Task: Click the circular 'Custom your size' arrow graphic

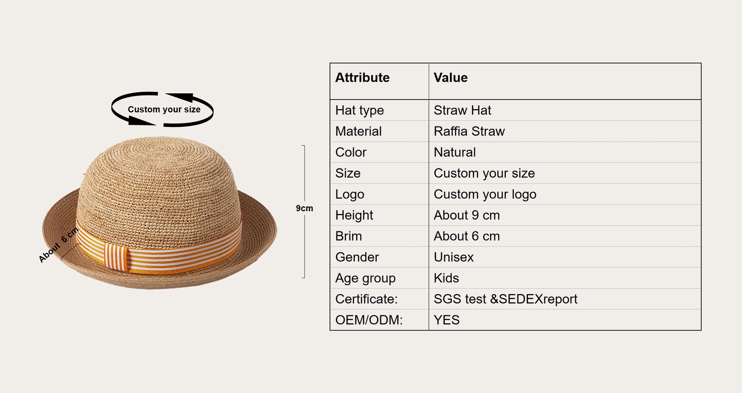Action: (x=162, y=109)
